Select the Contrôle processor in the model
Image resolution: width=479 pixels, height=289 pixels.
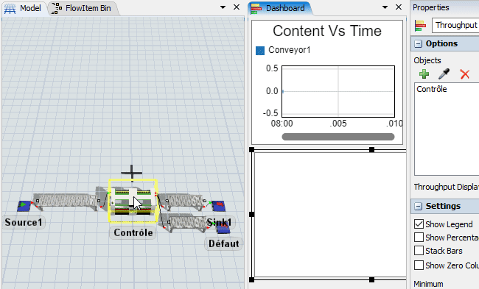(133, 201)
